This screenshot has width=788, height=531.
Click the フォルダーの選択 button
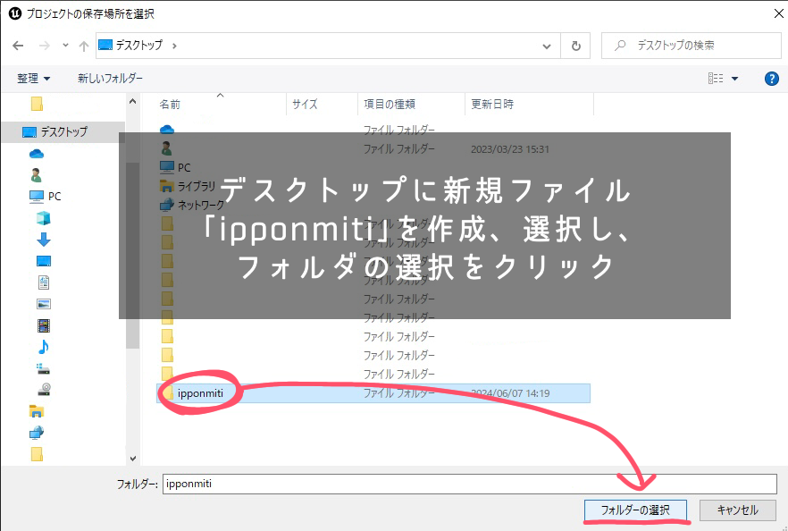pyautogui.click(x=635, y=510)
